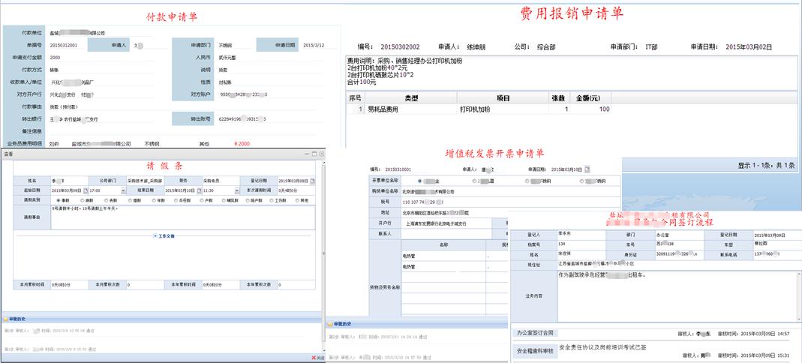Select 年假 leave type radio button

tap(154, 200)
